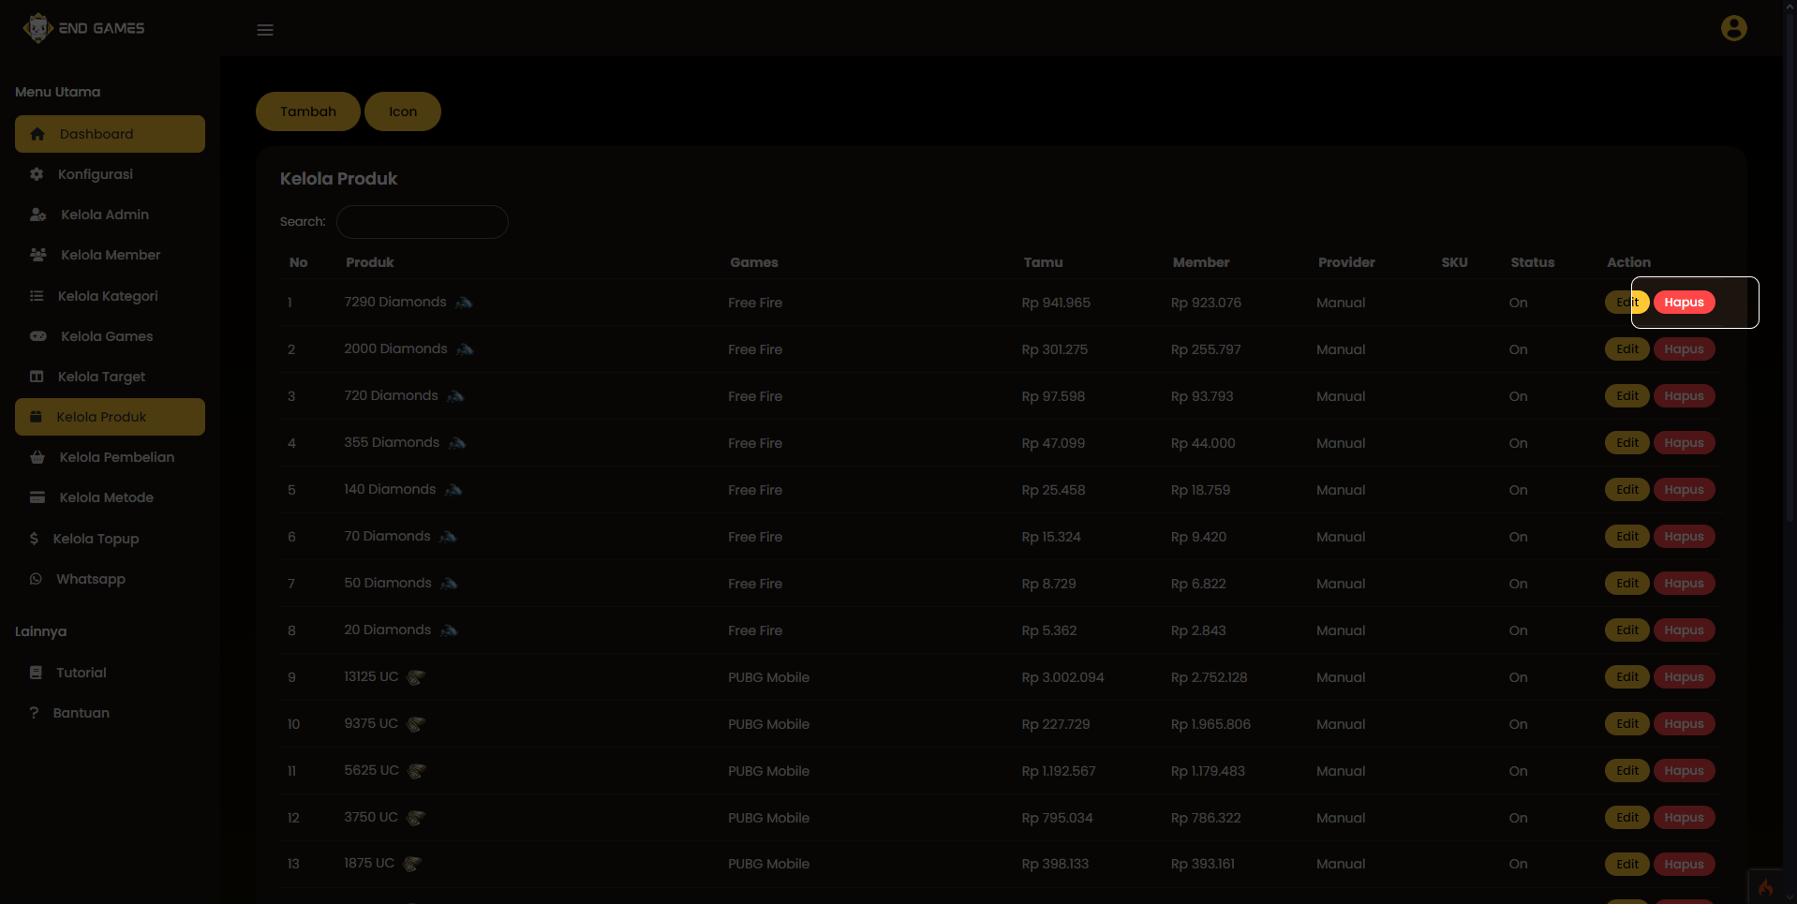Click the Konfigurasi gear icon
The width and height of the screenshot is (1797, 904).
tap(37, 174)
